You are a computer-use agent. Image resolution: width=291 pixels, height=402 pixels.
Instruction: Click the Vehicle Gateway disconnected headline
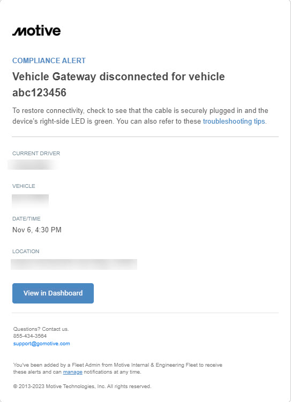[118, 85]
